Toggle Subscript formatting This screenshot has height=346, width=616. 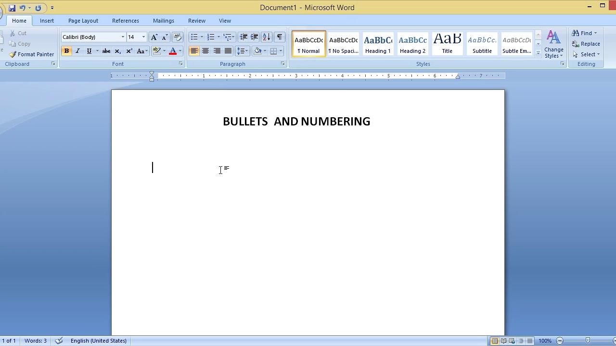click(x=117, y=51)
